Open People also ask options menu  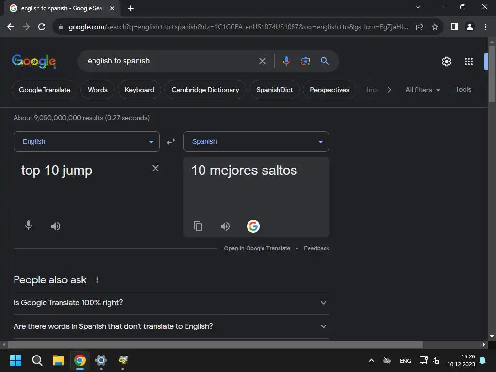click(97, 280)
